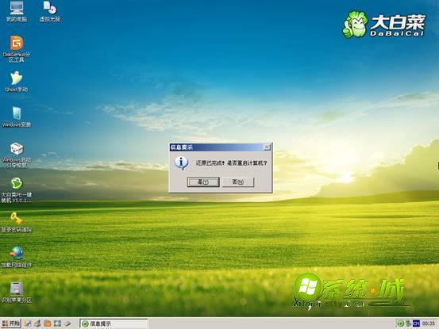The height and width of the screenshot is (329, 439).
Task: Click the CH input language indicator
Action: point(416,323)
